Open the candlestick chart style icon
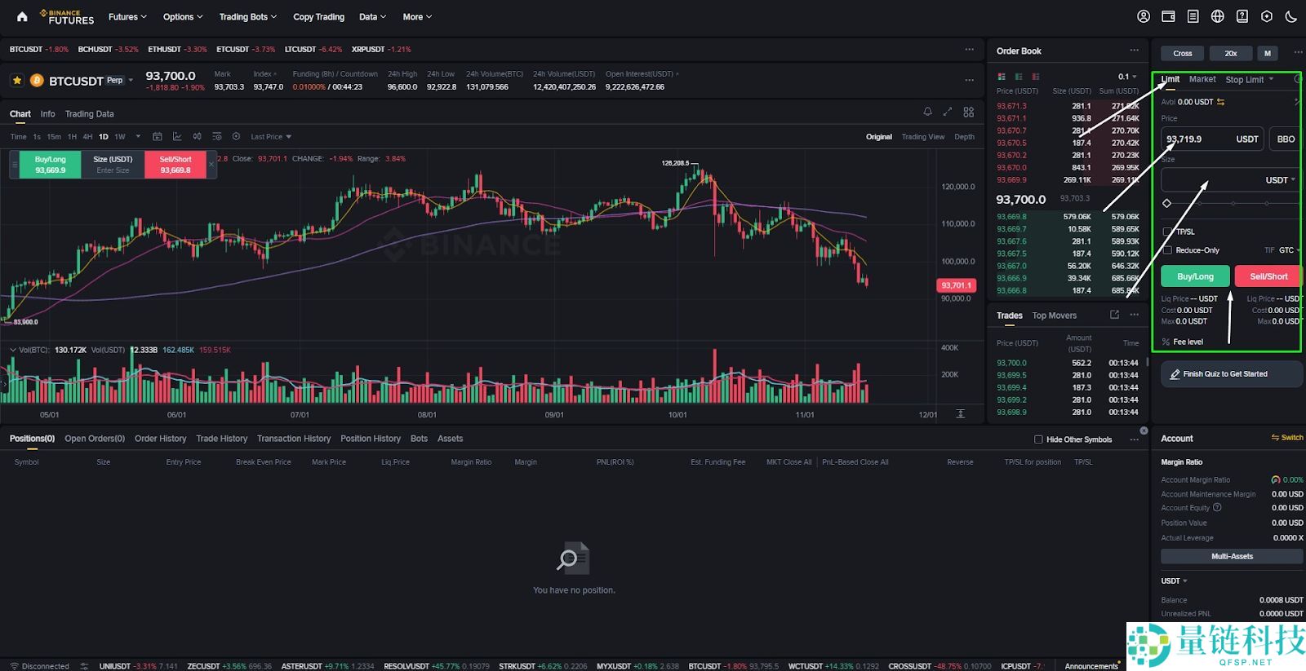The height and width of the screenshot is (671, 1306). point(197,136)
